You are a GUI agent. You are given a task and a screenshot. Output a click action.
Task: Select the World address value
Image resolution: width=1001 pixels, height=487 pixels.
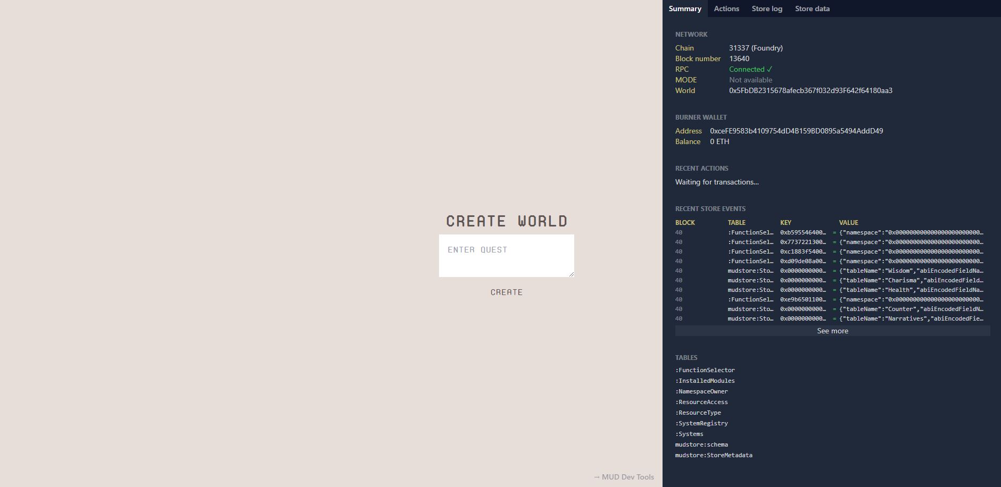tap(810, 90)
